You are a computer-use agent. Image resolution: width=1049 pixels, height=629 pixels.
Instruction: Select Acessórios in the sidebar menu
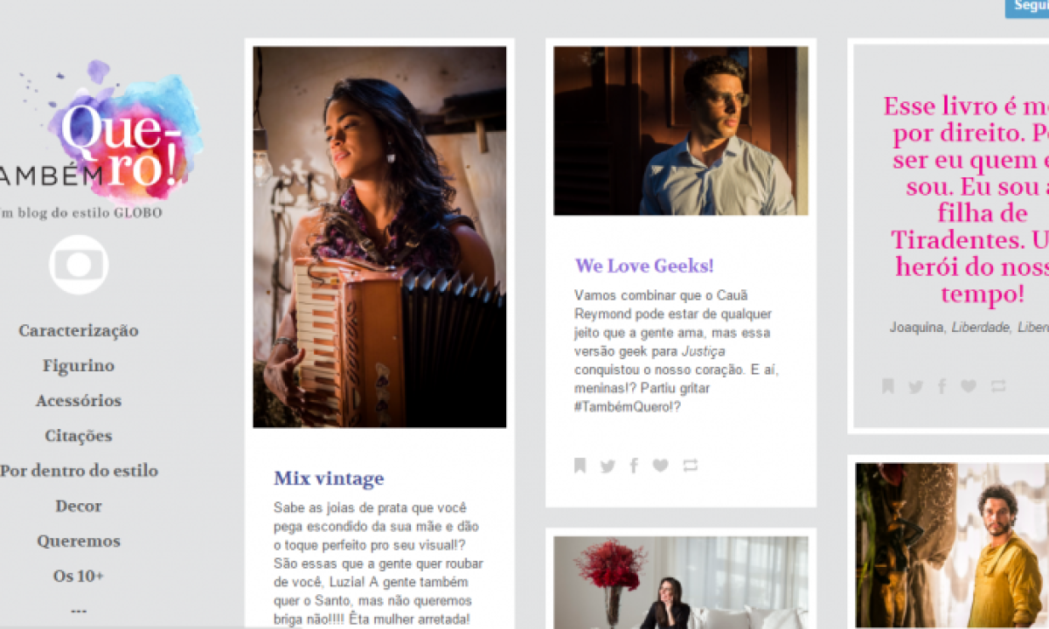79,401
